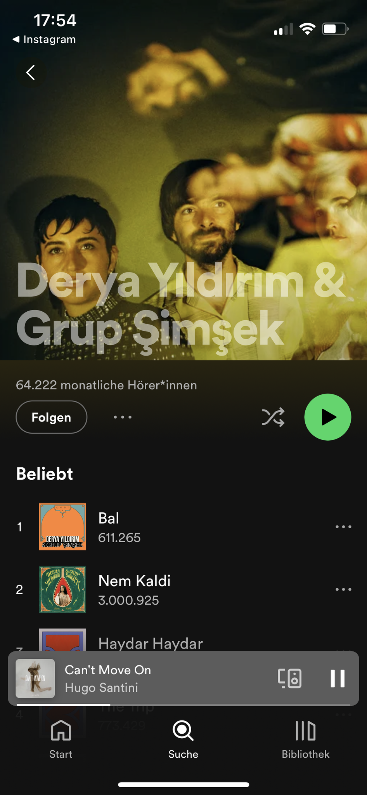Start playback with the green play button
This screenshot has height=795, width=367.
[328, 417]
